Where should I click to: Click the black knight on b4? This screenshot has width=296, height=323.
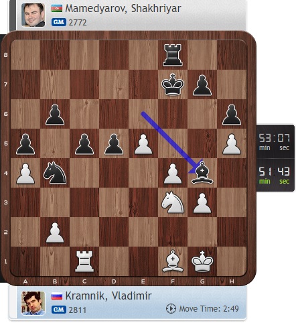(x=55, y=173)
